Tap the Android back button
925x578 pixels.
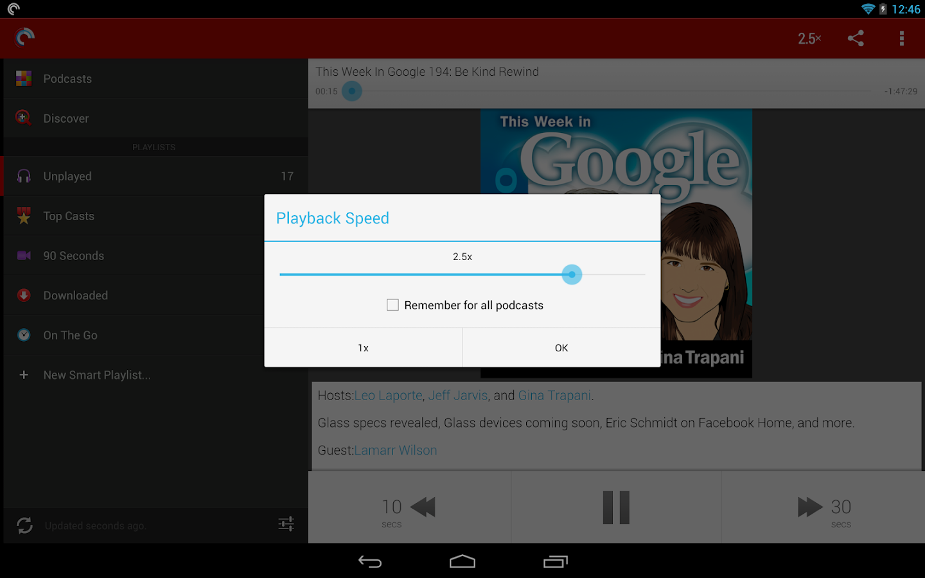tap(370, 562)
